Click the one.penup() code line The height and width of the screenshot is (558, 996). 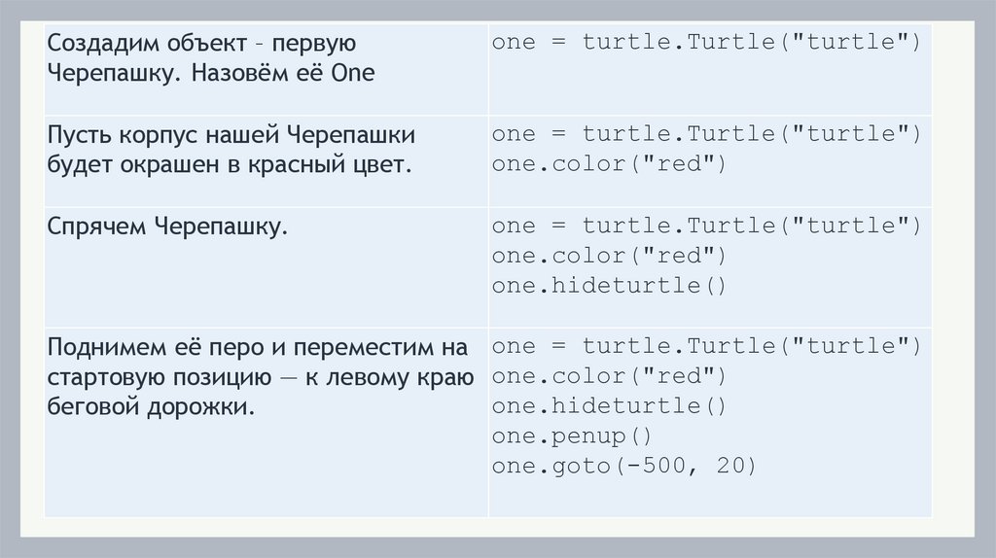pos(572,436)
